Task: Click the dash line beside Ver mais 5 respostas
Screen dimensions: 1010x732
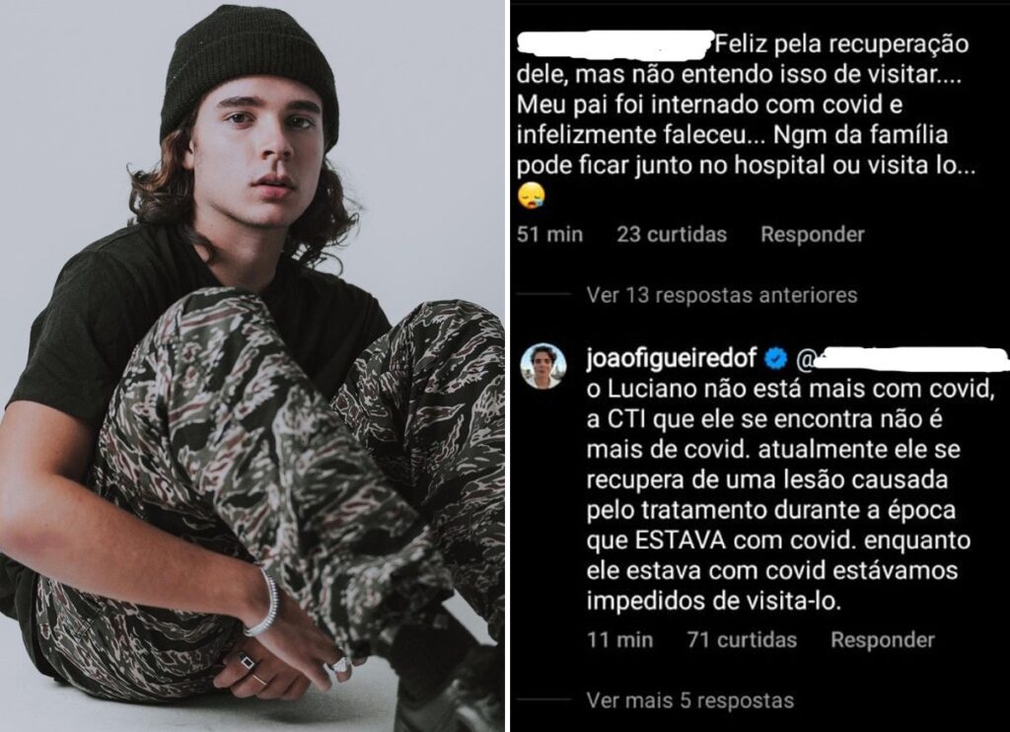Action: (544, 699)
